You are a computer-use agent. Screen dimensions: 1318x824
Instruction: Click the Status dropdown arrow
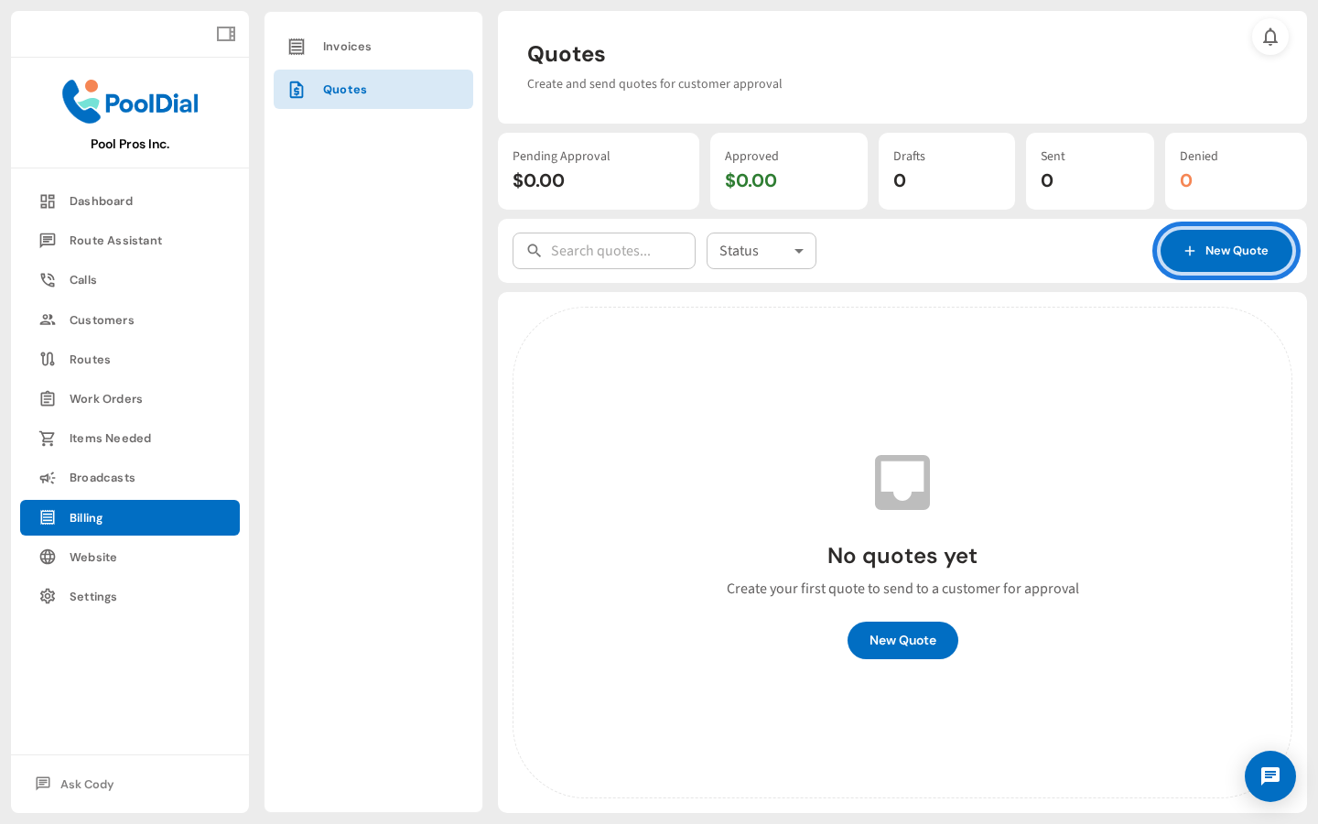click(x=798, y=251)
